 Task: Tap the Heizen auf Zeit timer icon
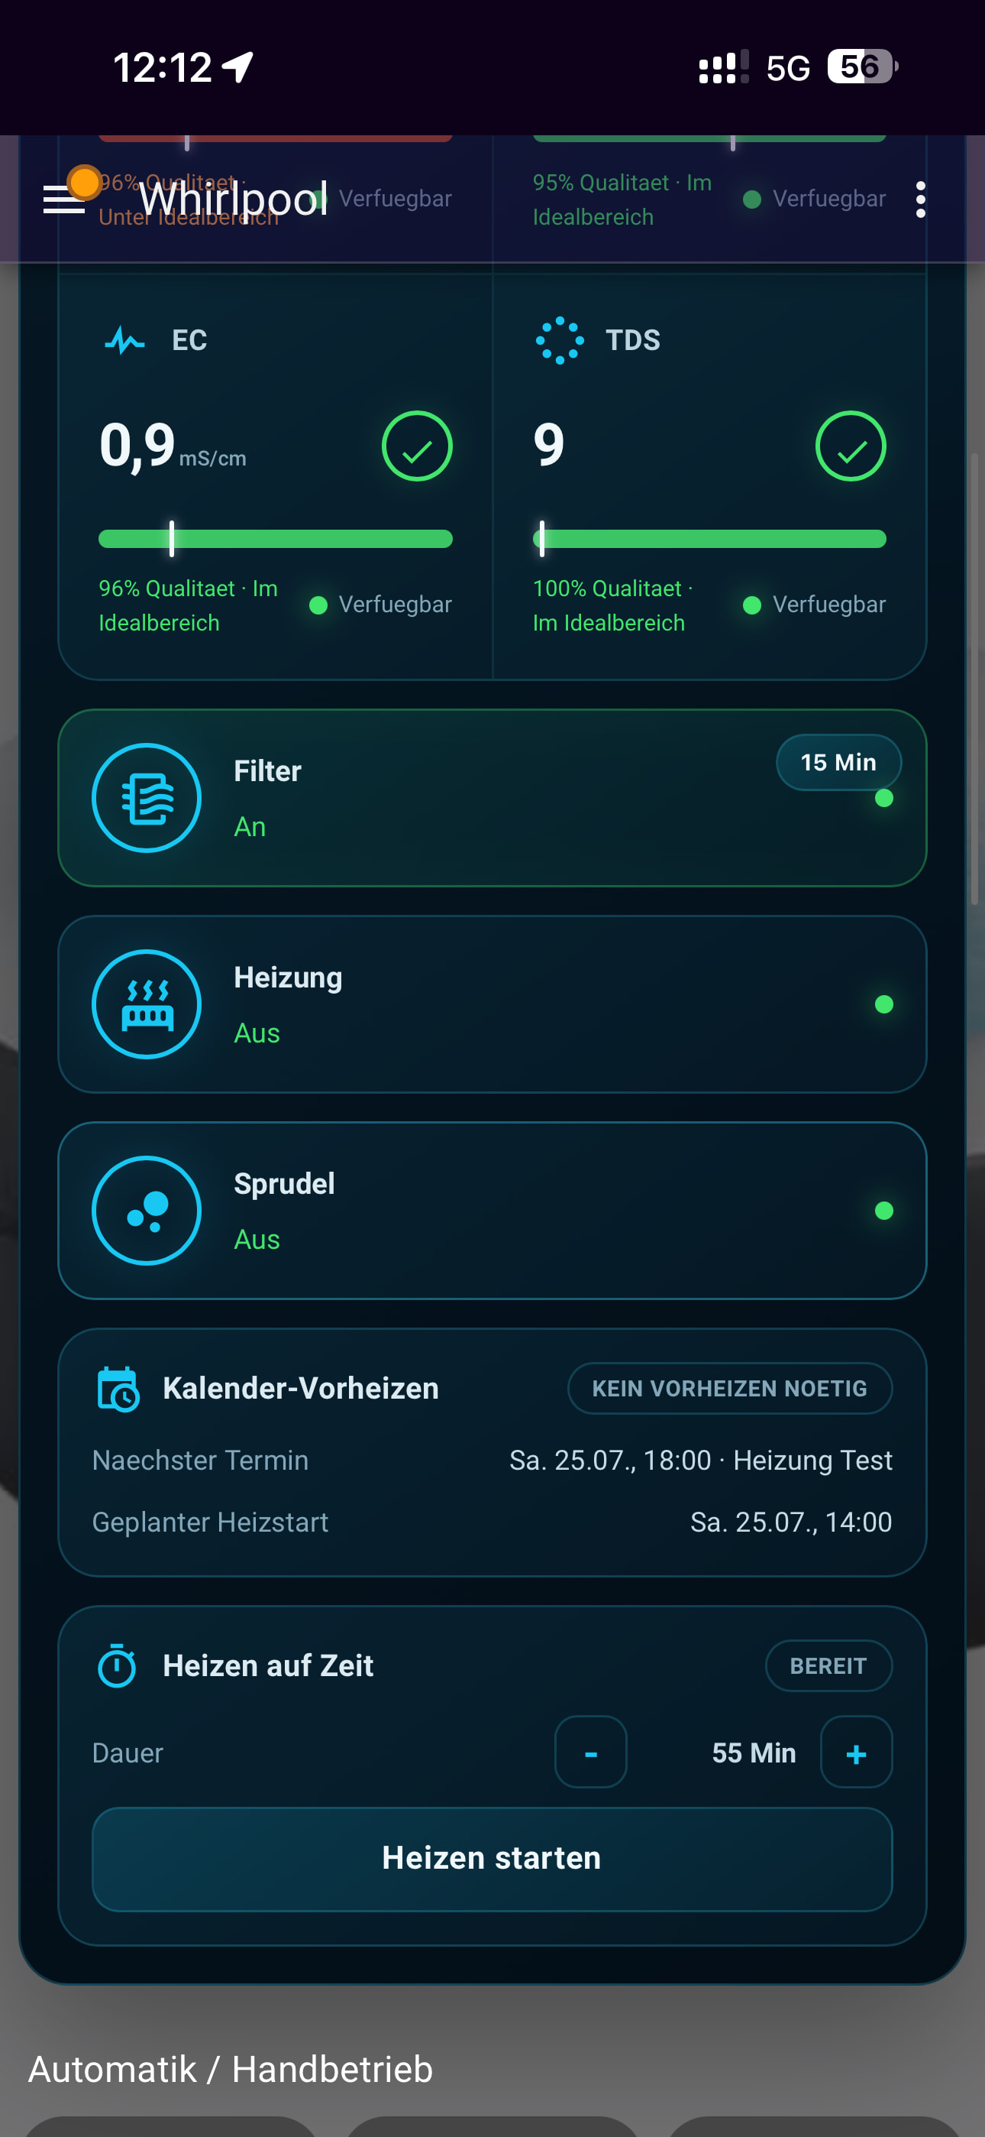(117, 1665)
